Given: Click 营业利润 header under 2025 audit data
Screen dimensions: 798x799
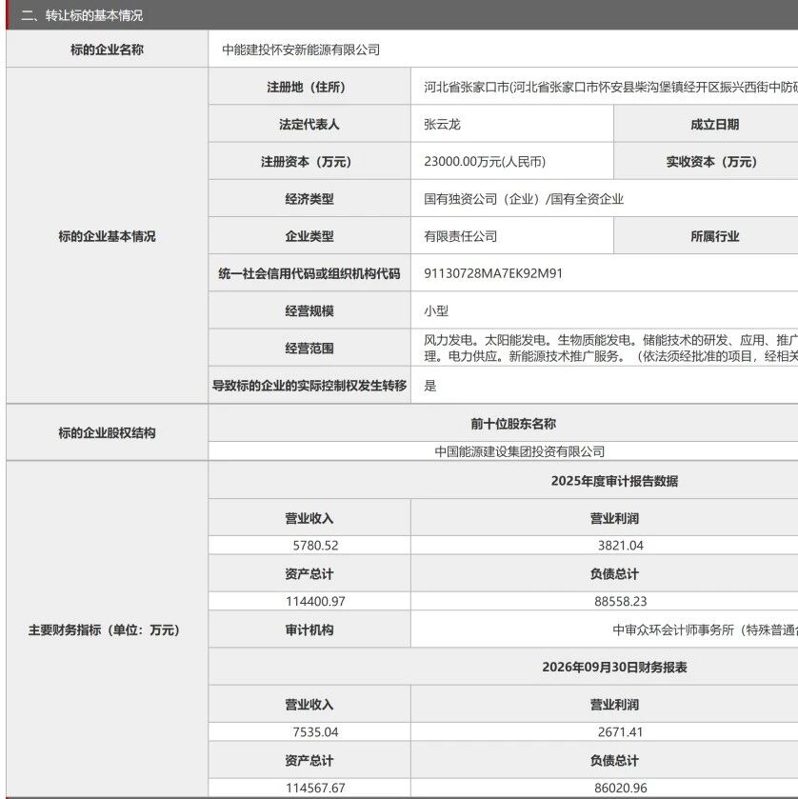Looking at the screenshot, I should click(x=614, y=518).
